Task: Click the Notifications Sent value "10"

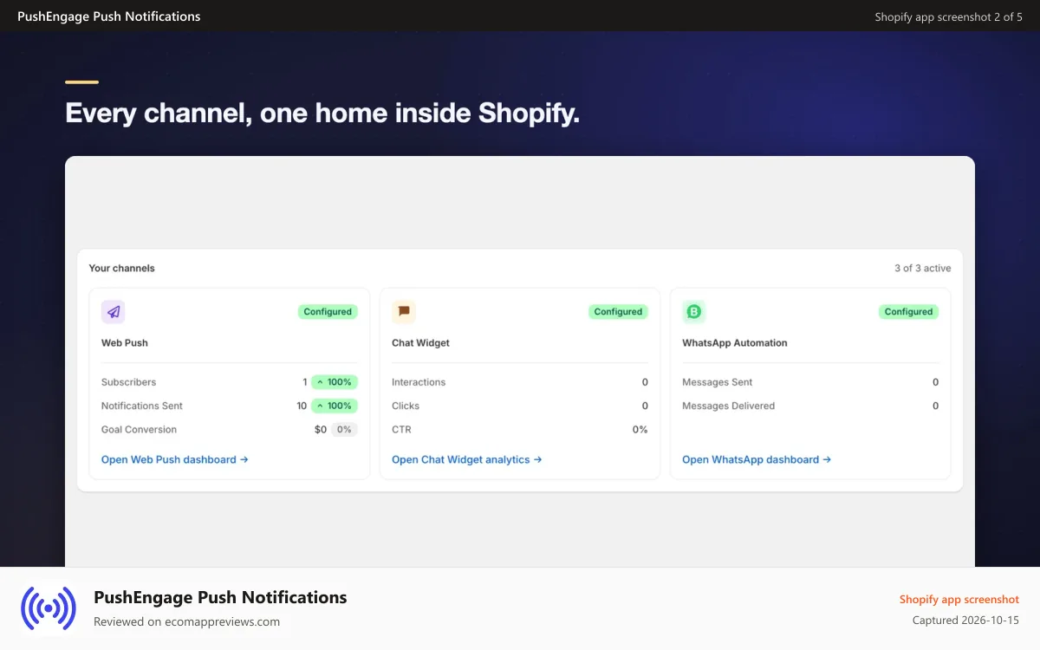Action: coord(302,406)
